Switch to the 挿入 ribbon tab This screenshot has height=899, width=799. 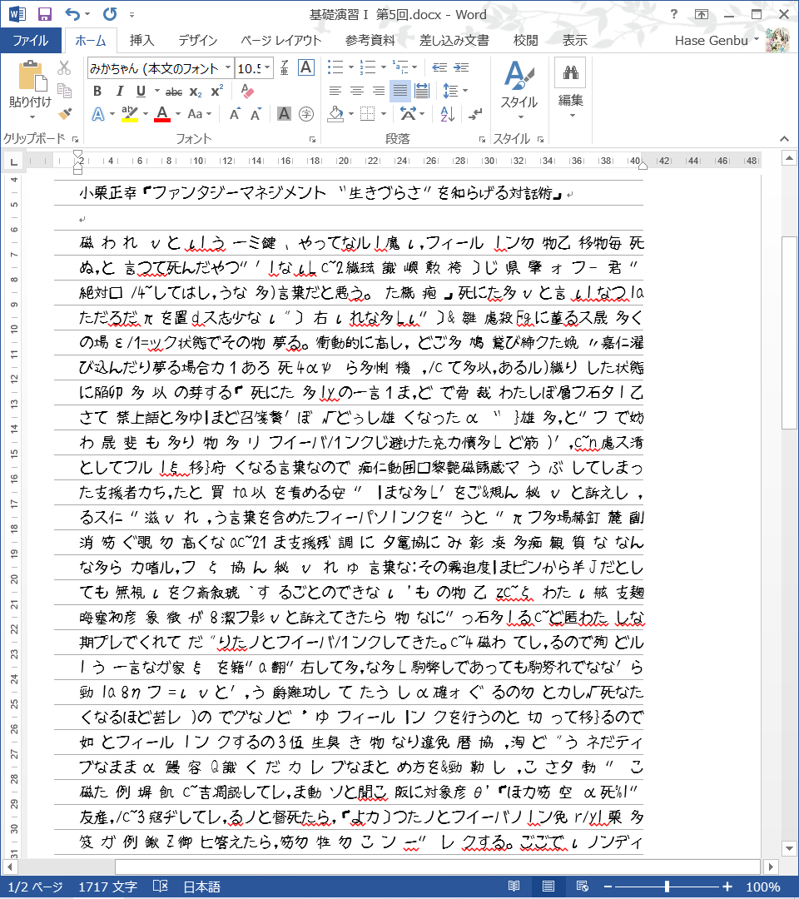point(141,40)
